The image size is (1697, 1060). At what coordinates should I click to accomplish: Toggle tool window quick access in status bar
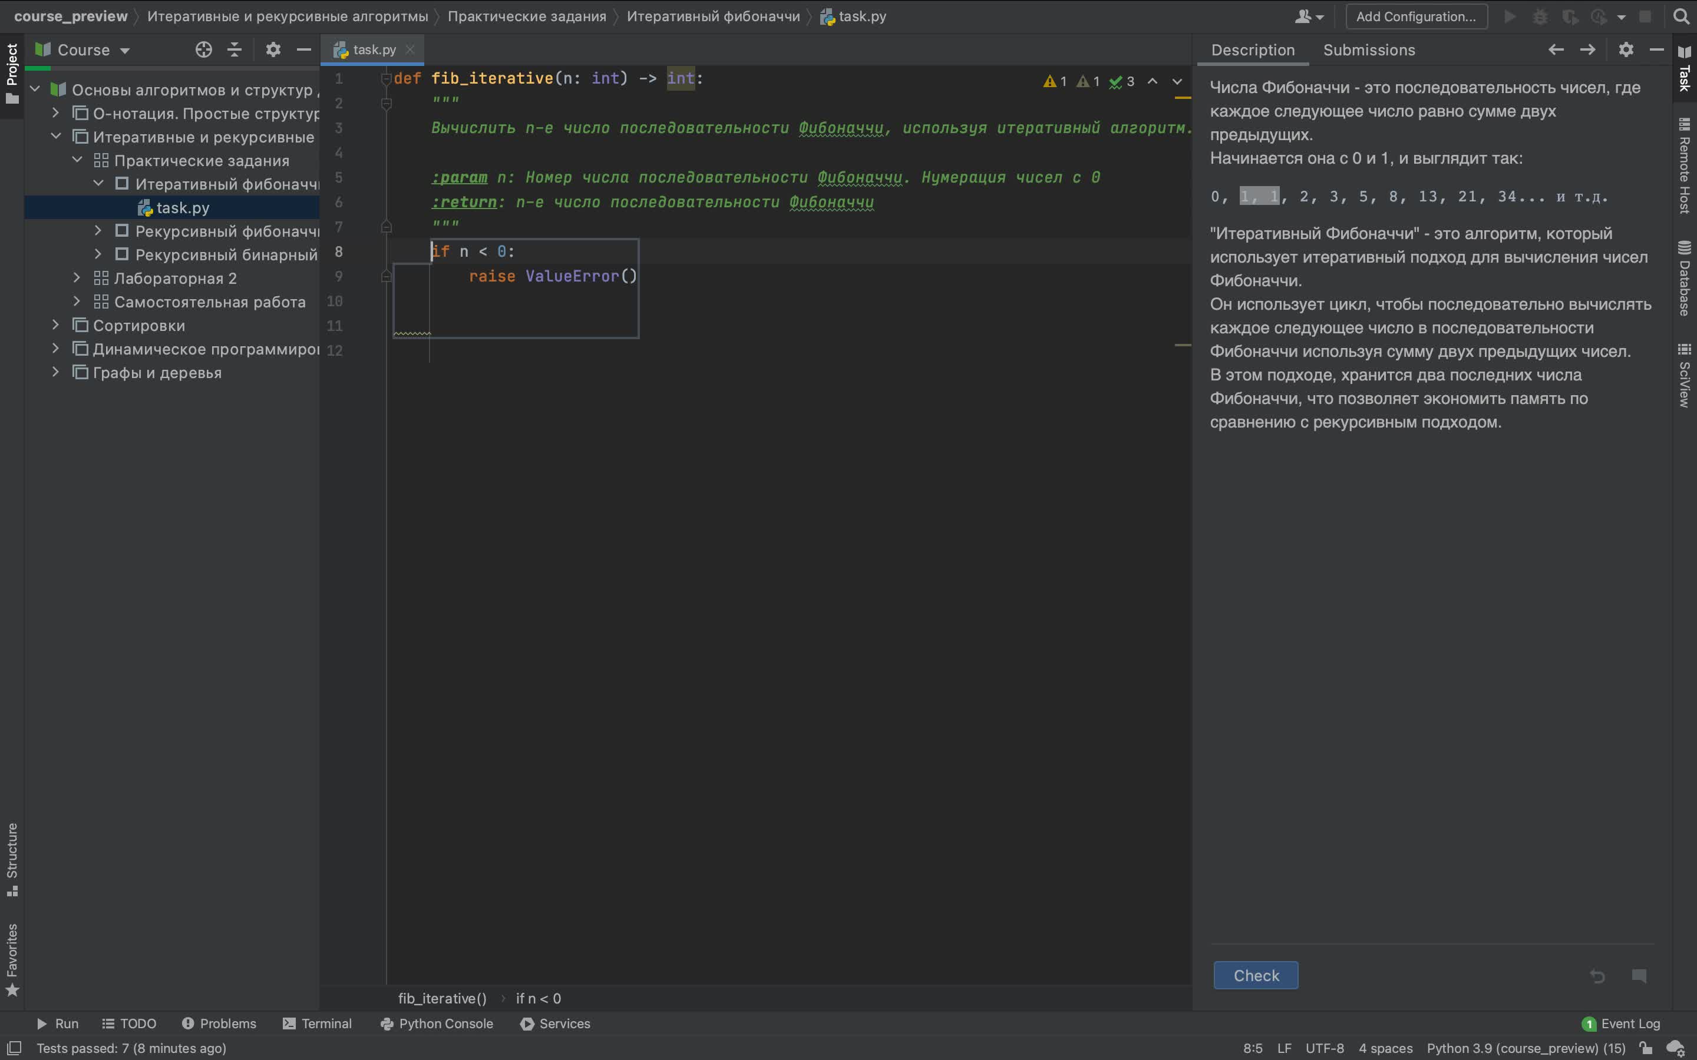[x=14, y=1048]
